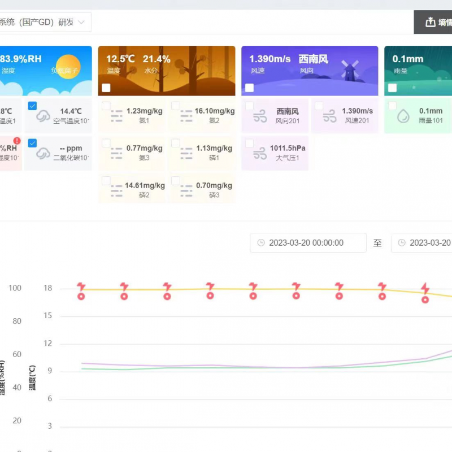The width and height of the screenshot is (452, 452).
Task: Tick the 大气压1 tile checkbox
Action: tap(249, 143)
